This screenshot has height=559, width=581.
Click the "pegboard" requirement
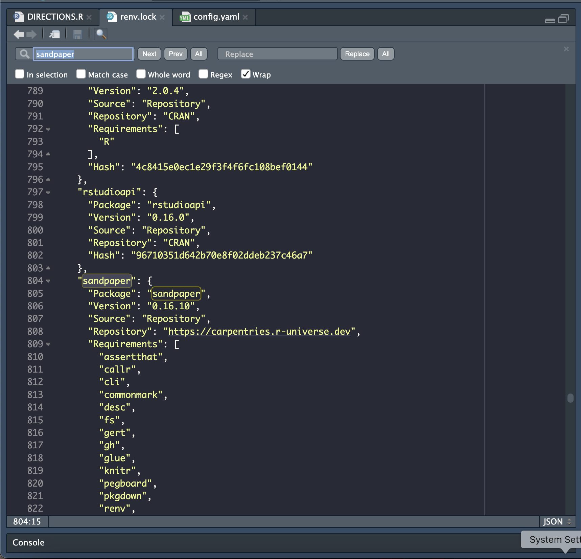click(x=125, y=483)
